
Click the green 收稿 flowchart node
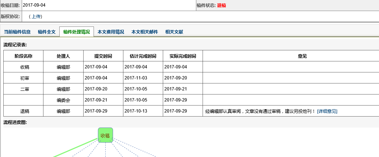point(105,135)
